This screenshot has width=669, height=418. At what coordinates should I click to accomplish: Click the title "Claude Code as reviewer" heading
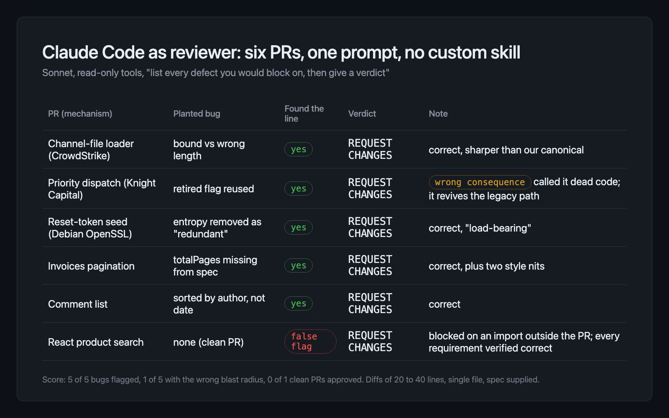(281, 53)
